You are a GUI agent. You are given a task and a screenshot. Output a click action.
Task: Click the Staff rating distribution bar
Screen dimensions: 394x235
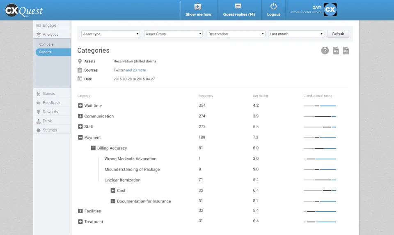coord(320,127)
